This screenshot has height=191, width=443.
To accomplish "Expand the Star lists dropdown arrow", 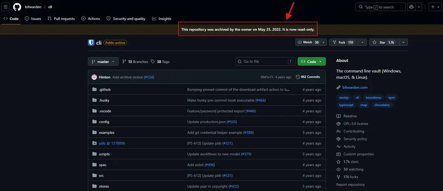I will 403,42.
